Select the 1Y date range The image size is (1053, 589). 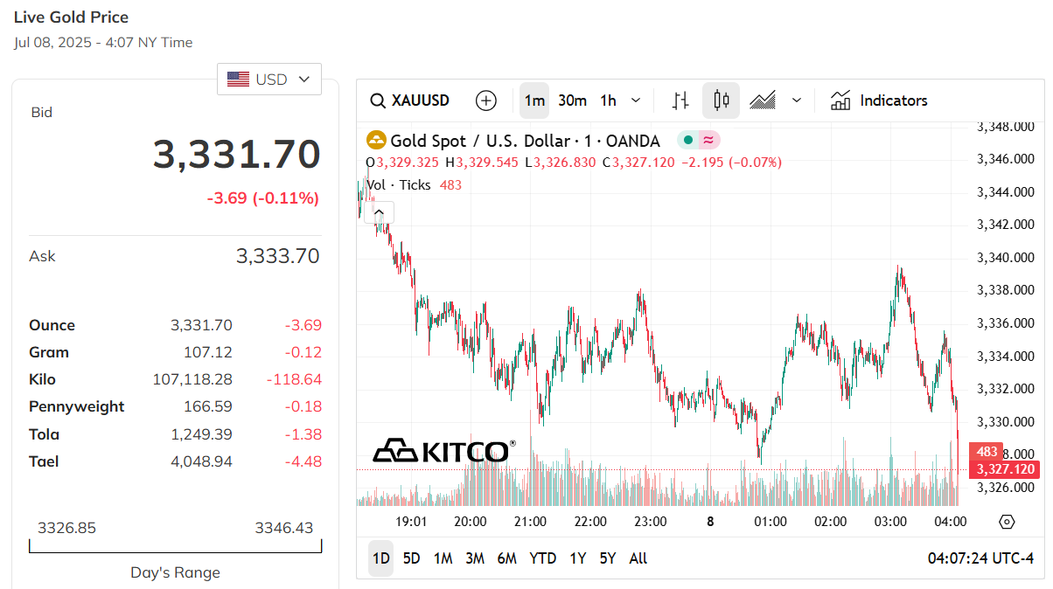577,558
